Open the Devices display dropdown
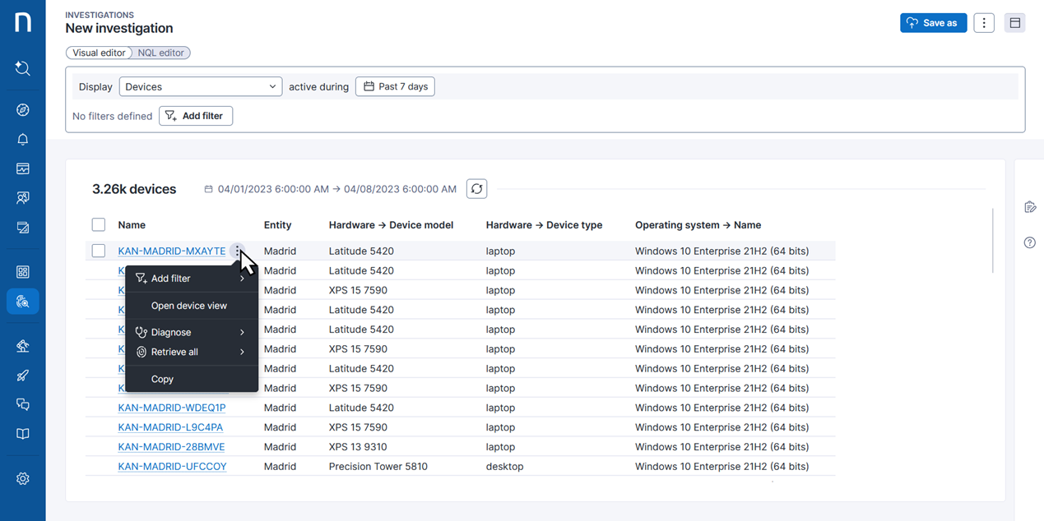This screenshot has width=1044, height=521. (x=200, y=86)
